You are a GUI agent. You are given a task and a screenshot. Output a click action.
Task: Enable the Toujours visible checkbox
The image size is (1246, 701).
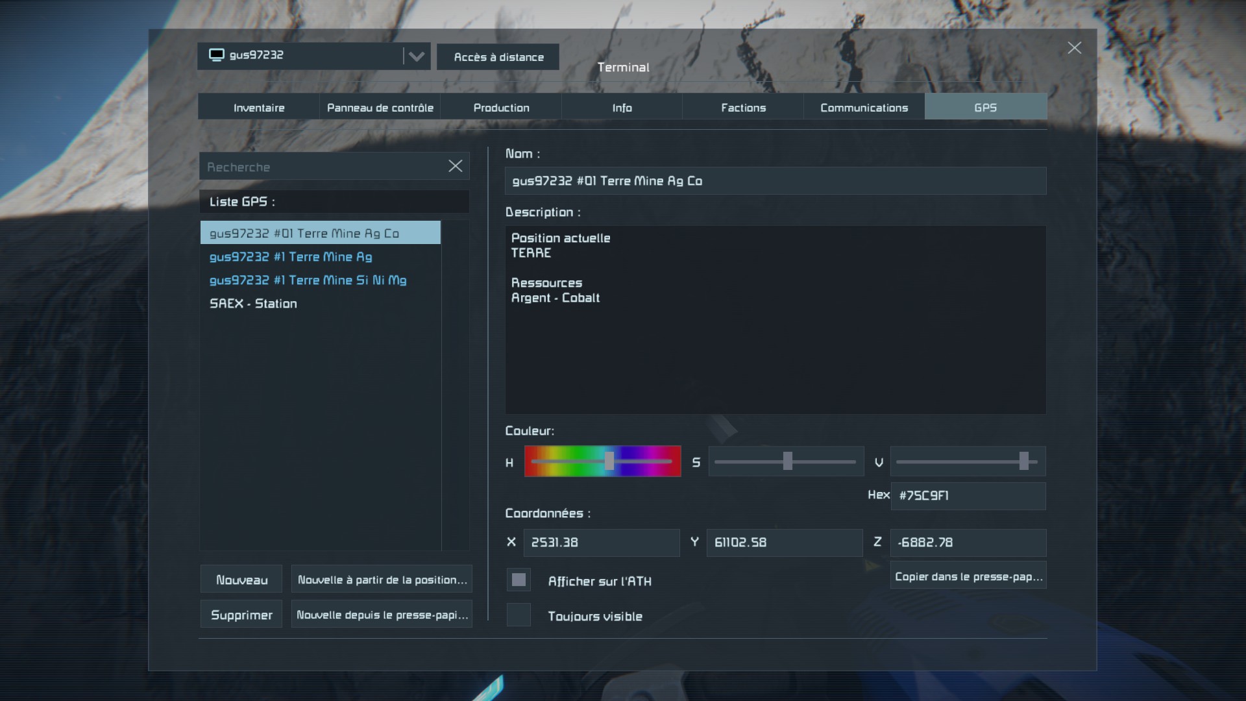[519, 615]
